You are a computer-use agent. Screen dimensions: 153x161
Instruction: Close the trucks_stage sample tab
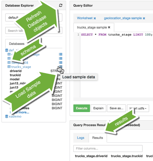point(109,27)
